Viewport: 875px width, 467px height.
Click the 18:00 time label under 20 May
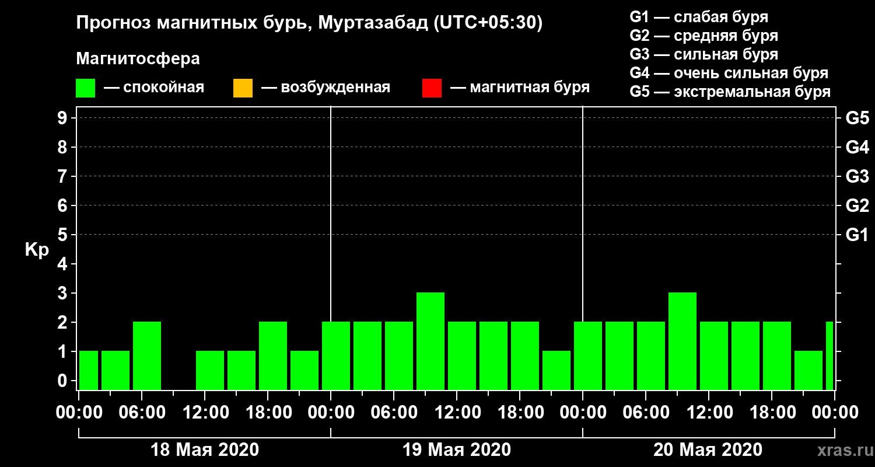pos(772,412)
